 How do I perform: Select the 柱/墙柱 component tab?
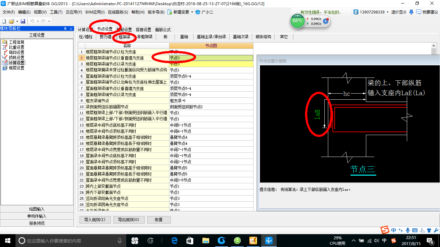click(86, 37)
